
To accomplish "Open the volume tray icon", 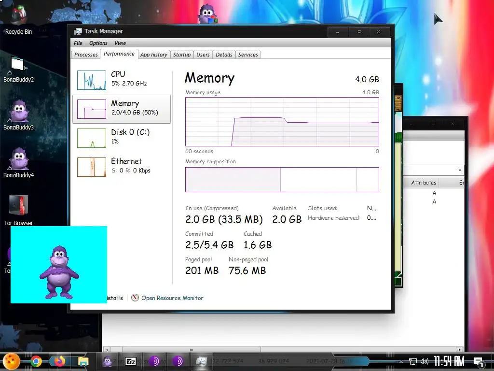I will tap(425, 361).
